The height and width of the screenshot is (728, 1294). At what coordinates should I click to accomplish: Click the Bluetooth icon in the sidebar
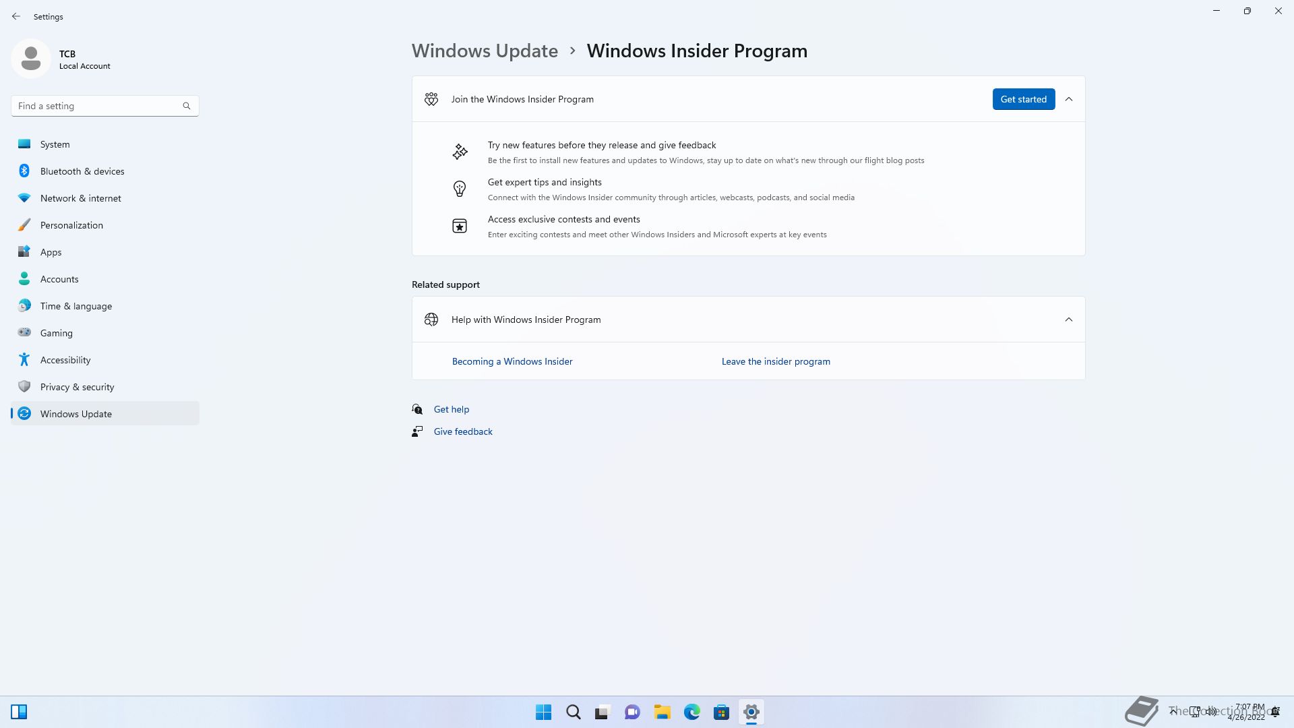coord(24,171)
